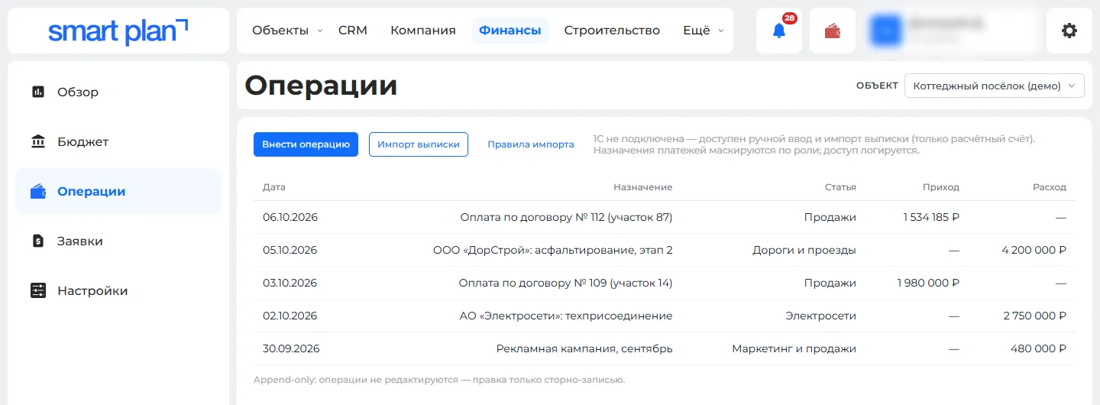Click the amount 1 980 000 ₽
Viewport: 1100px width, 405px height.
pyautogui.click(x=929, y=283)
